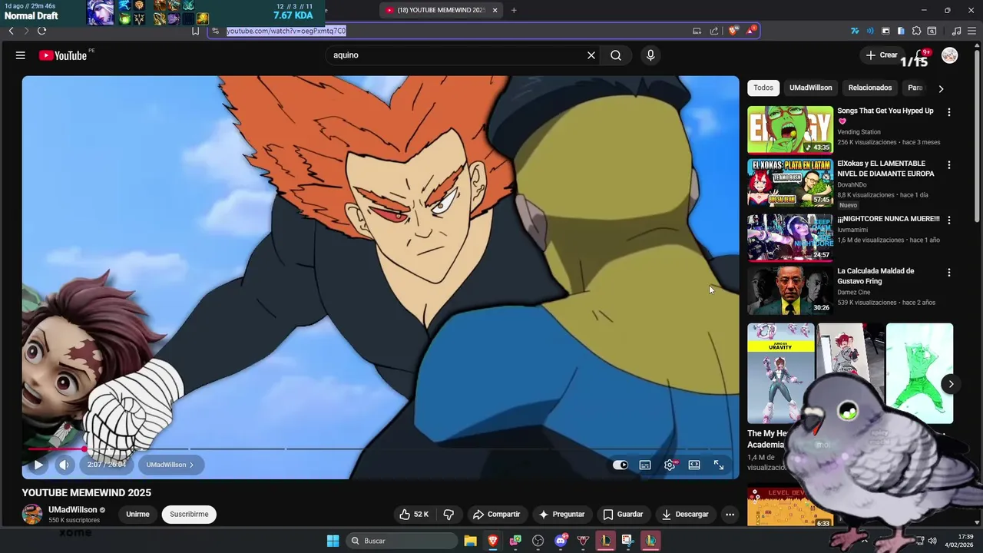Open options for the Gustavo Fring video
The height and width of the screenshot is (553, 983).
[x=949, y=273]
